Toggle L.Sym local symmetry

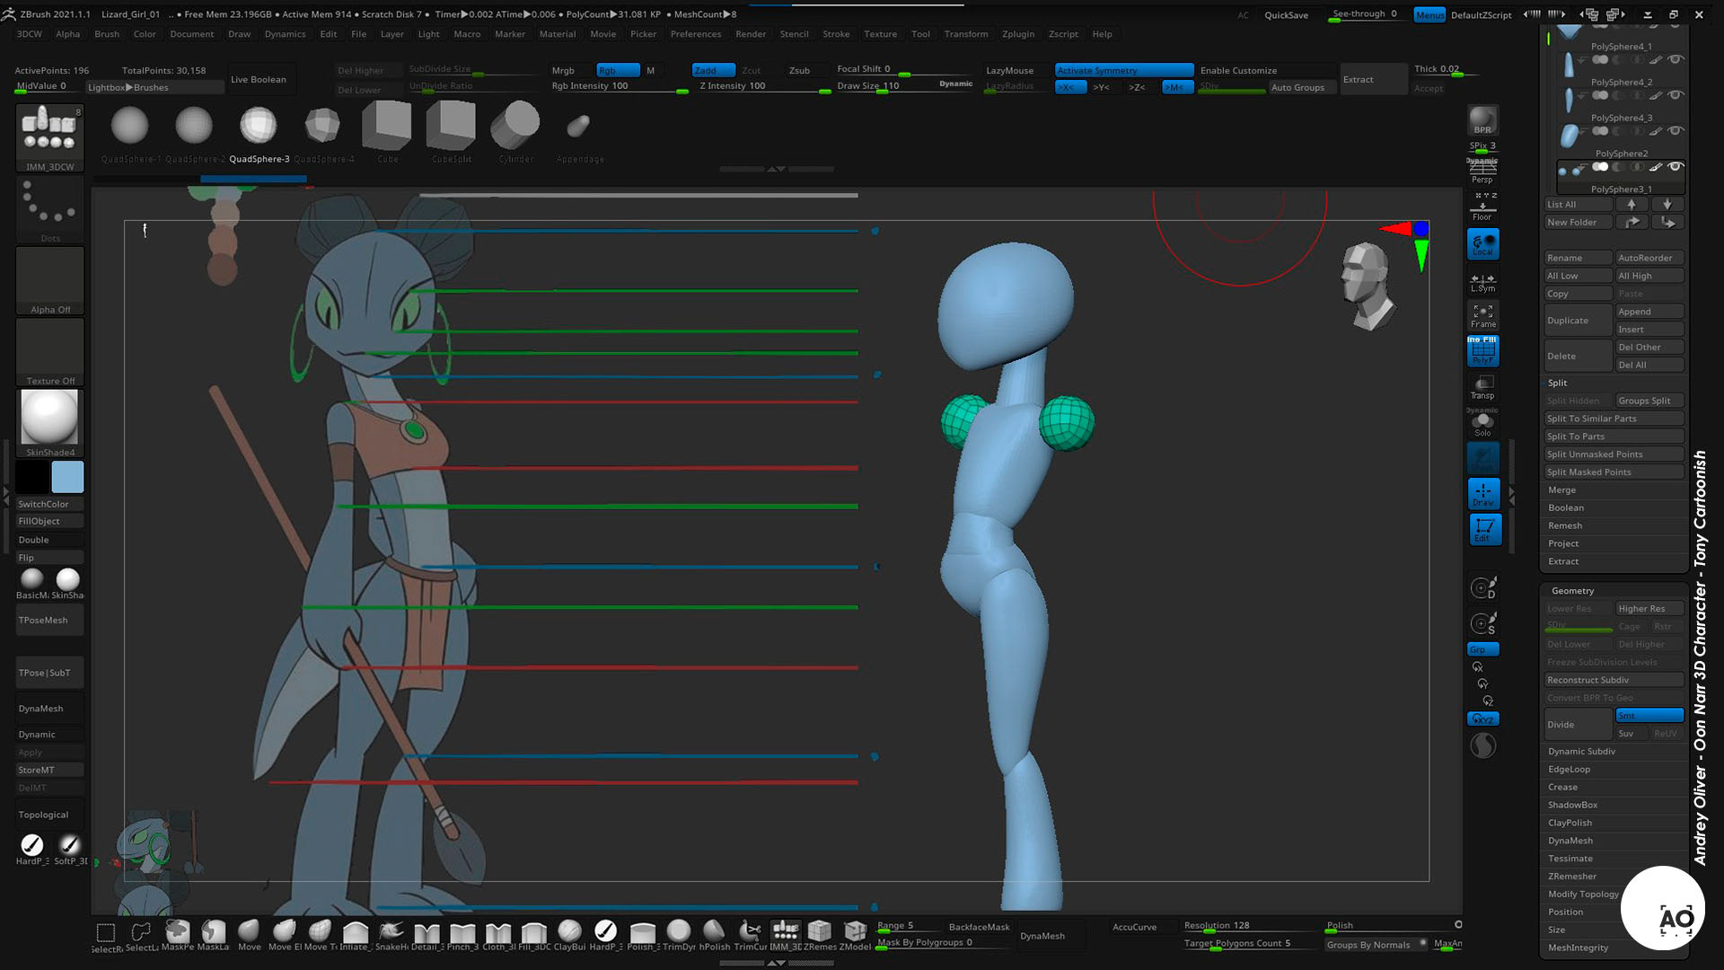(x=1482, y=282)
